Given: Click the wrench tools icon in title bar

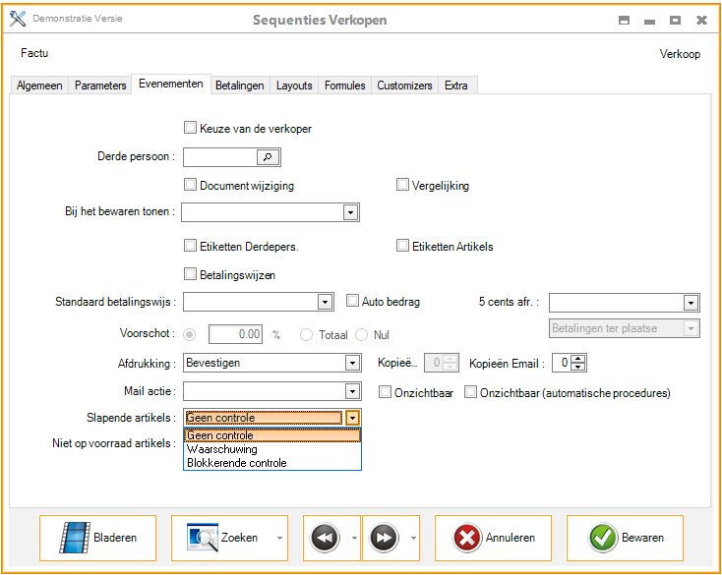Looking at the screenshot, I should [x=17, y=20].
